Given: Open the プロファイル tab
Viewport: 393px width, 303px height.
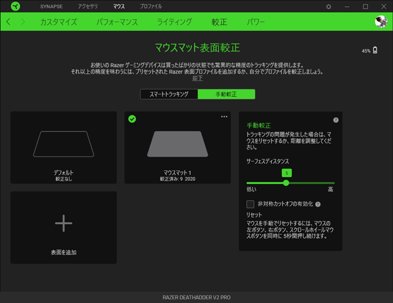Looking at the screenshot, I should tap(151, 7).
